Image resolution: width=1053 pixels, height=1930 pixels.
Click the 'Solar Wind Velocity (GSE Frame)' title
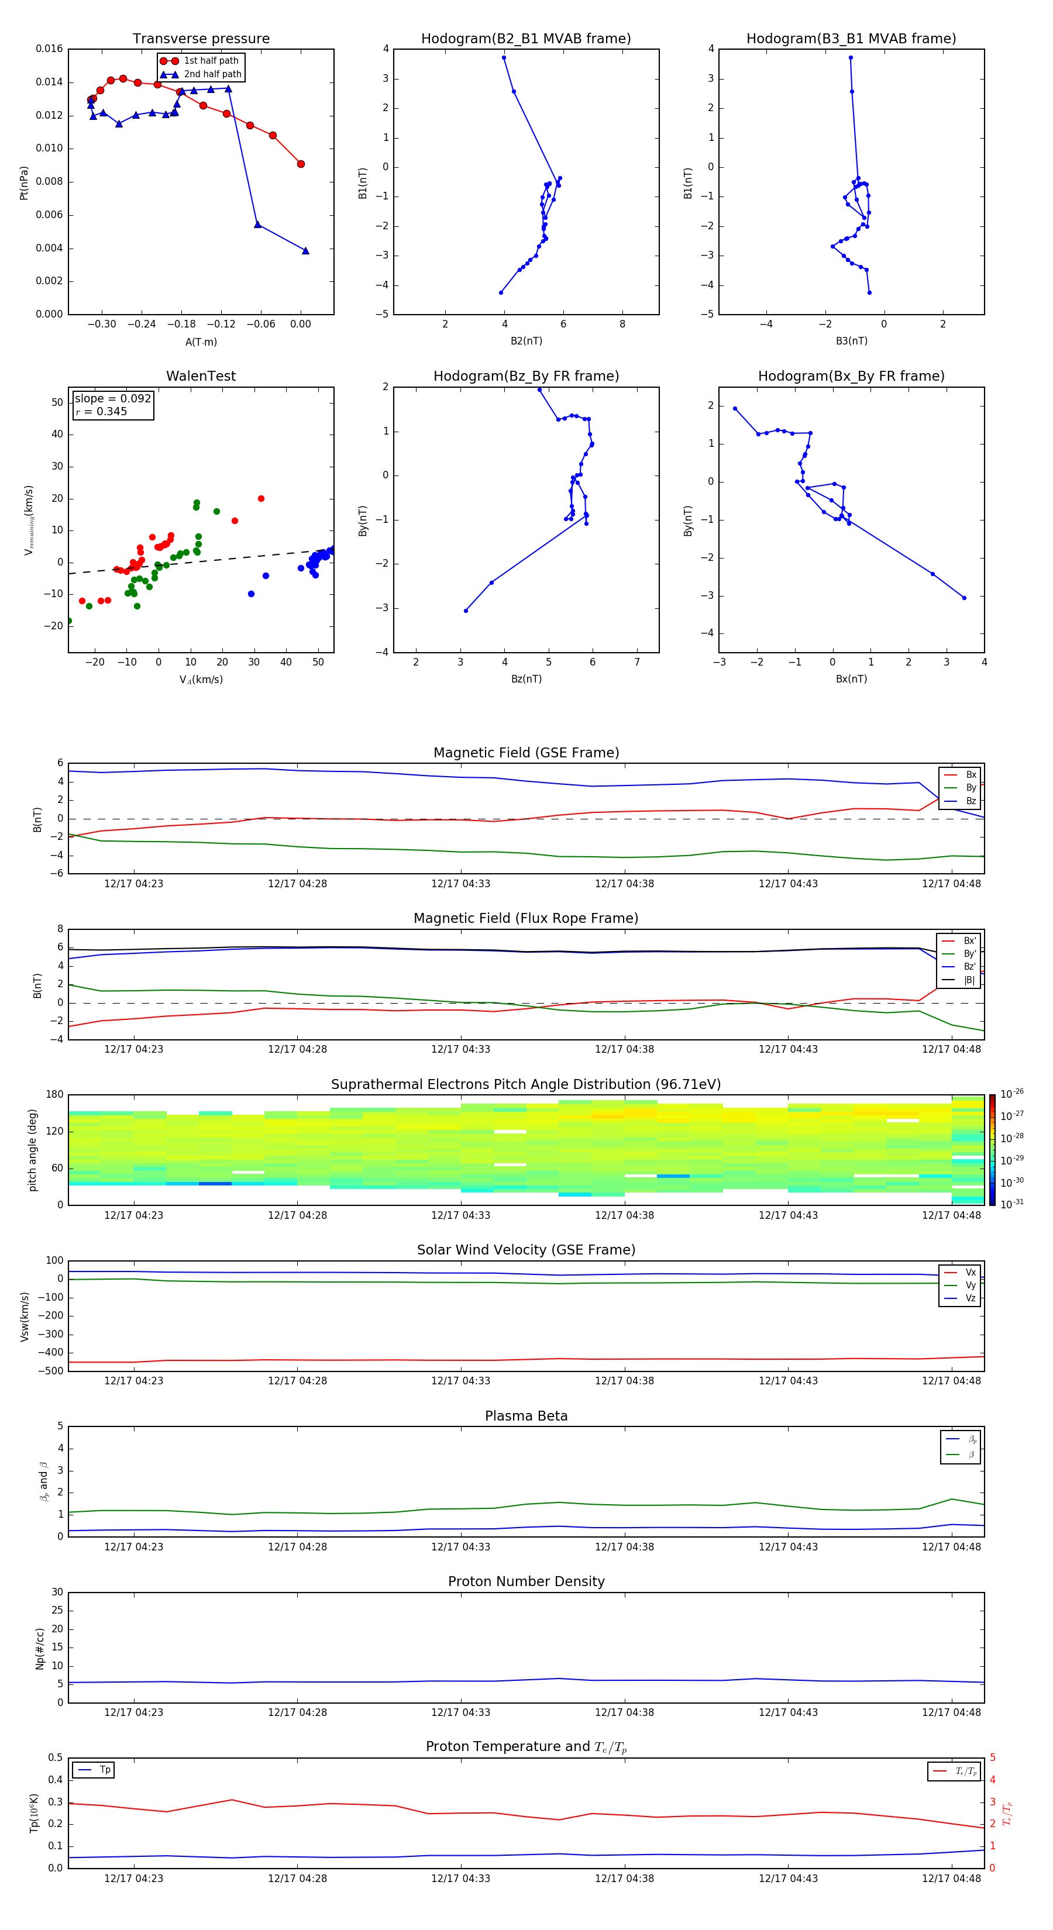[x=526, y=1250]
